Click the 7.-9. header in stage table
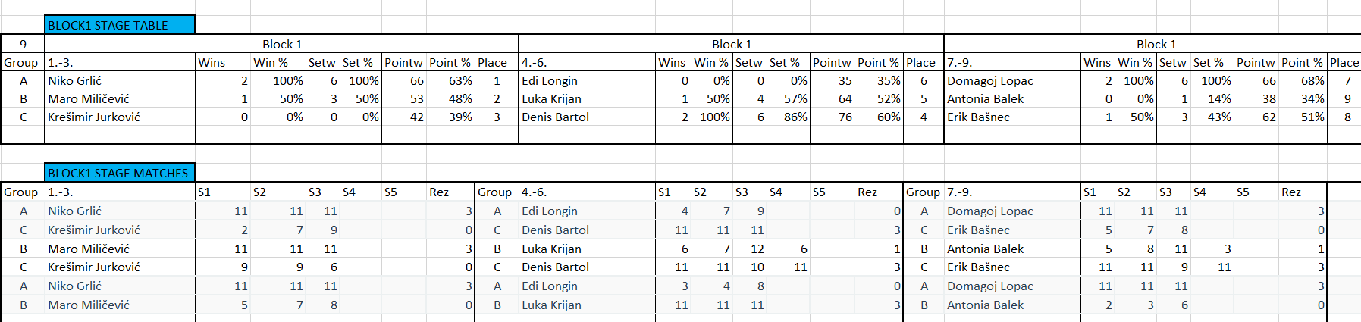 pos(1012,62)
